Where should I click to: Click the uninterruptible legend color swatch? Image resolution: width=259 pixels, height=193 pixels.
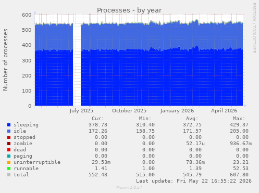[9, 162]
